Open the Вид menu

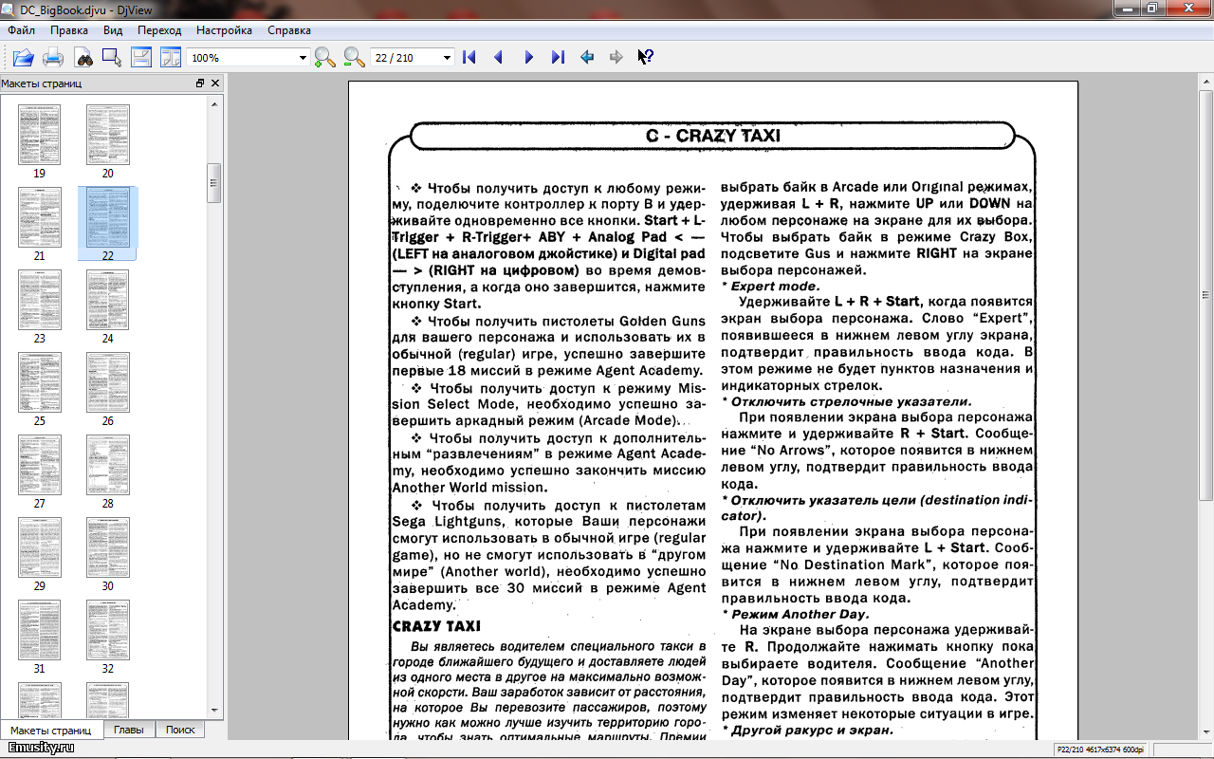click(x=113, y=30)
